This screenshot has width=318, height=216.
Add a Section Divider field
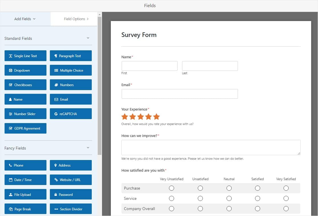point(71,209)
